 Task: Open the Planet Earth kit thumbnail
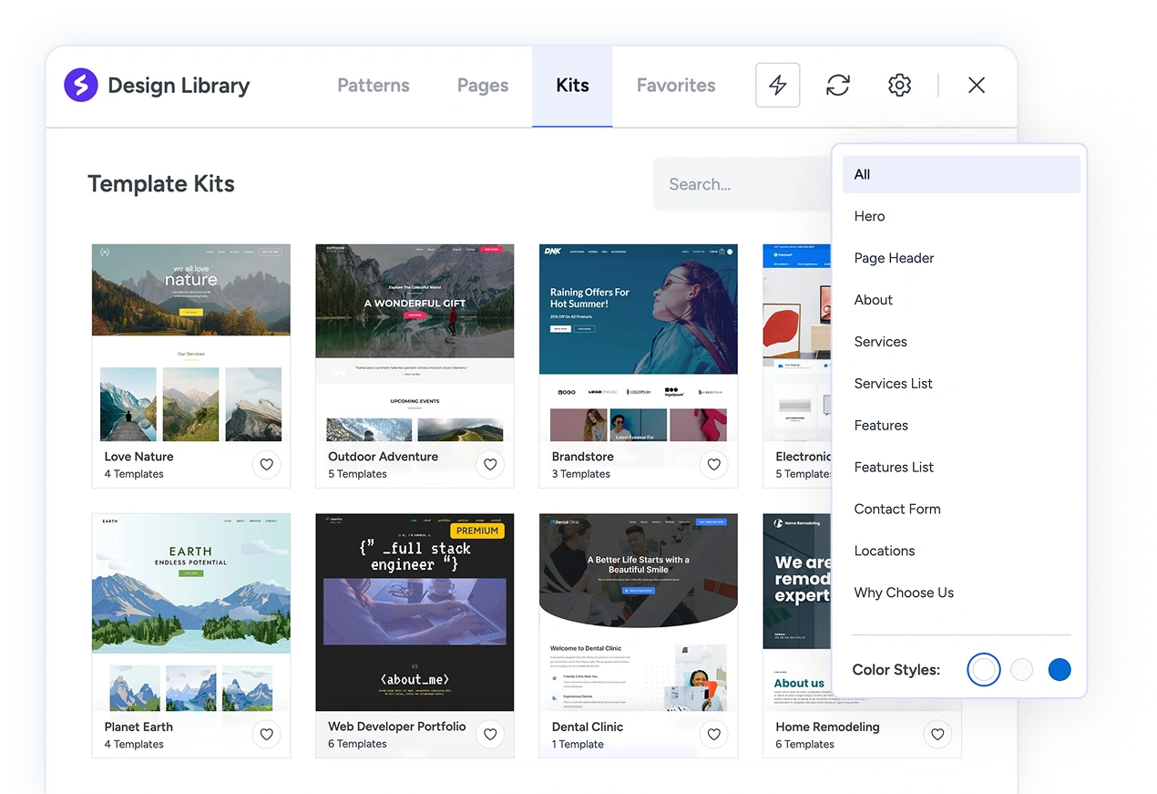[x=191, y=612]
